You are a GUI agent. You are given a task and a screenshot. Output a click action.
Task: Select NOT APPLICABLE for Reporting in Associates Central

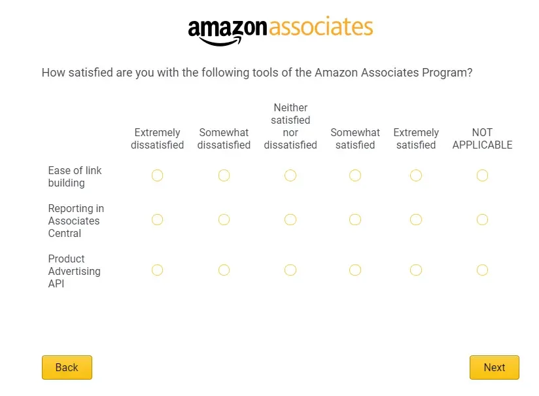[482, 220]
